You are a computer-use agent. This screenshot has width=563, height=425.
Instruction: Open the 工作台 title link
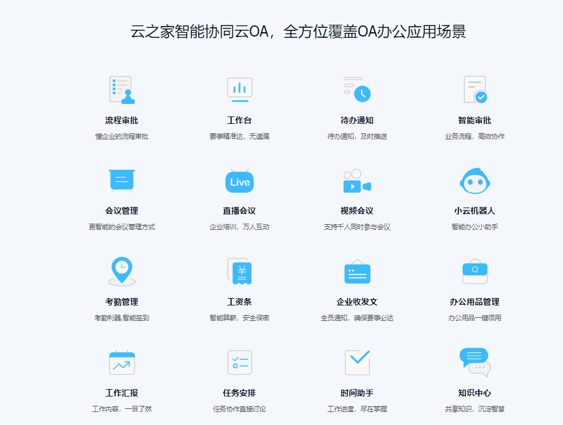pyautogui.click(x=240, y=120)
